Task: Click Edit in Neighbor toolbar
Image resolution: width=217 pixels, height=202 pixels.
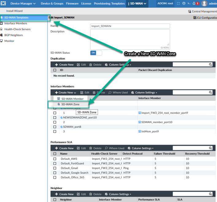Action: point(81,194)
